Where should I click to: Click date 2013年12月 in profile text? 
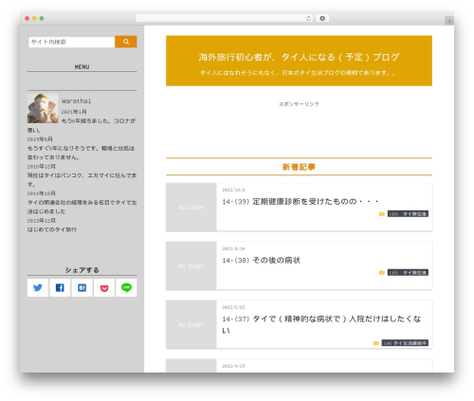[x=42, y=220]
